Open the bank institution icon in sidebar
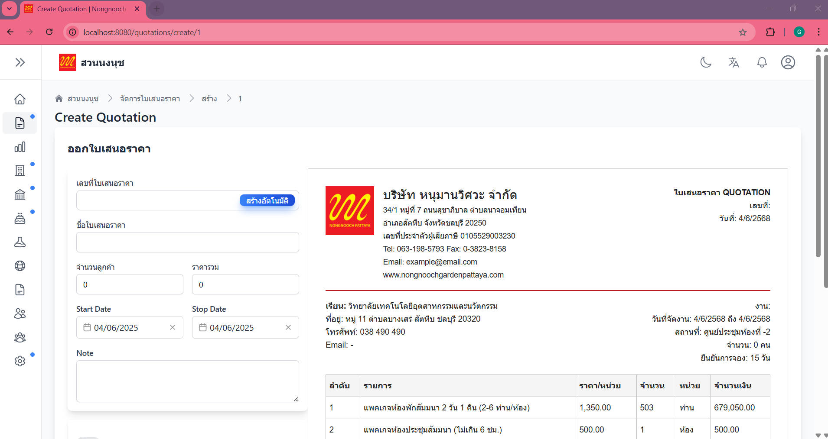The width and height of the screenshot is (828, 439). (x=20, y=194)
